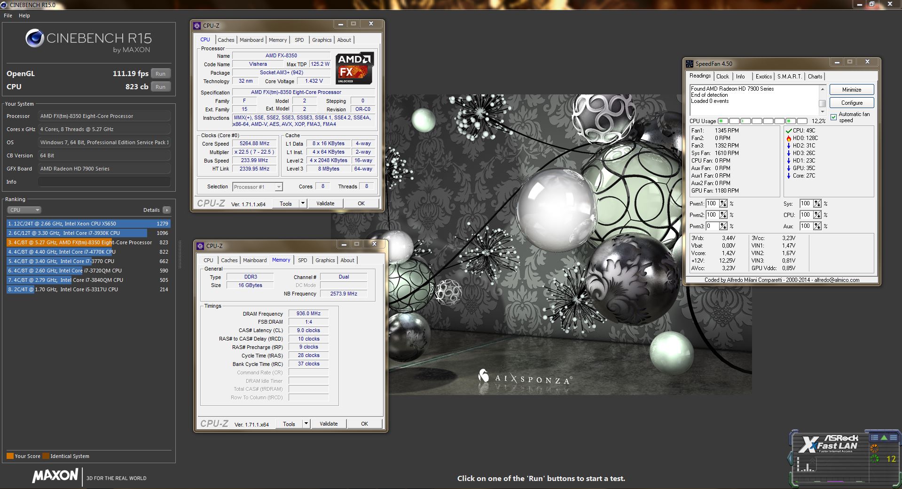Open the Clock tab in SpeedFan
Image resolution: width=902 pixels, height=489 pixels.
(x=722, y=77)
